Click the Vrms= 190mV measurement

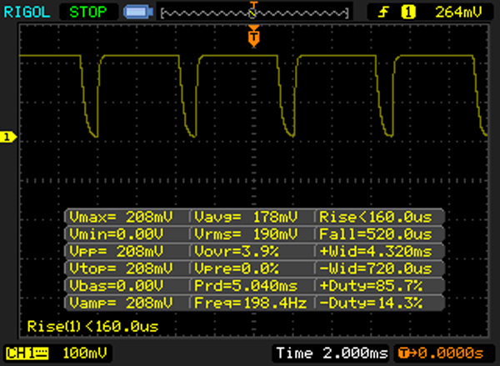point(246,234)
